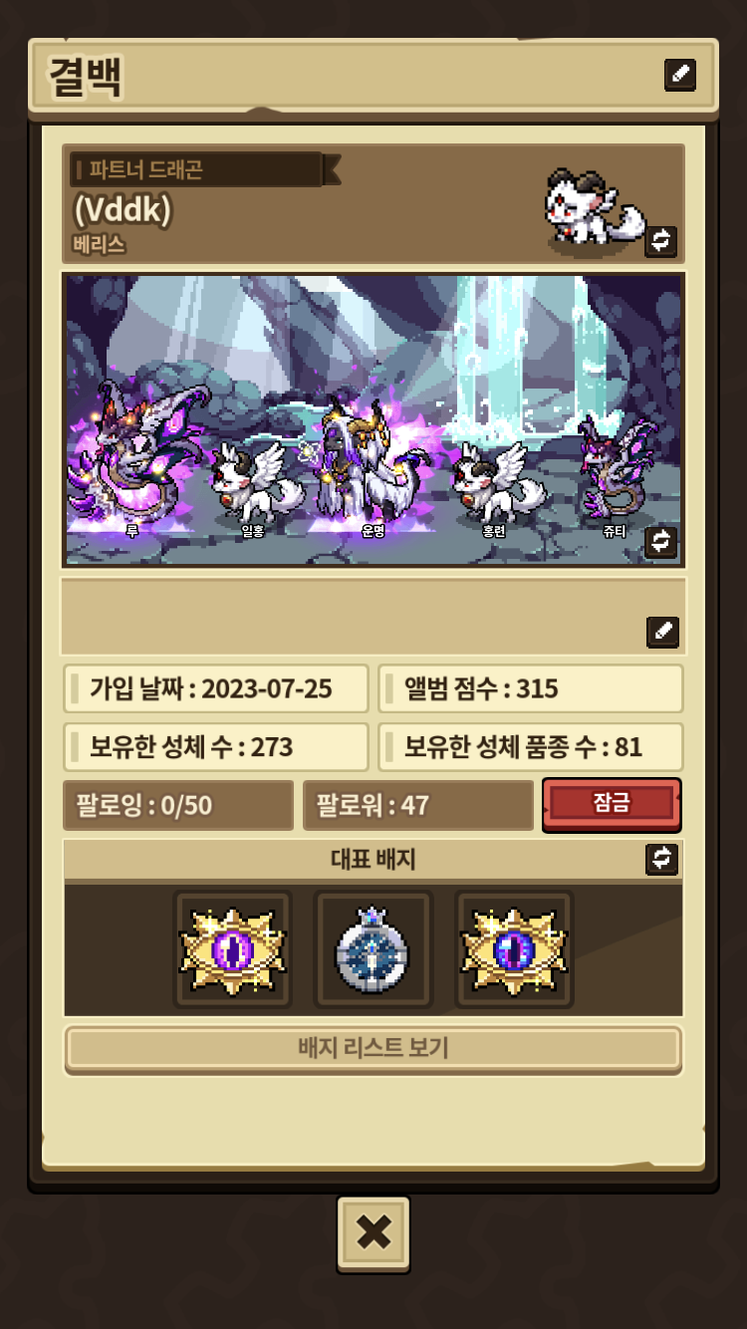Toggle the red 잠금 lock button

(612, 804)
